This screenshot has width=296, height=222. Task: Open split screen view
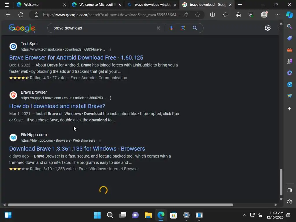click(212, 15)
